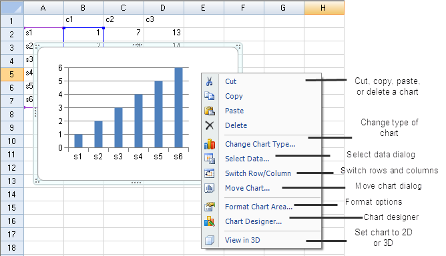
Task: Select highlighted column header H
Action: point(324,8)
